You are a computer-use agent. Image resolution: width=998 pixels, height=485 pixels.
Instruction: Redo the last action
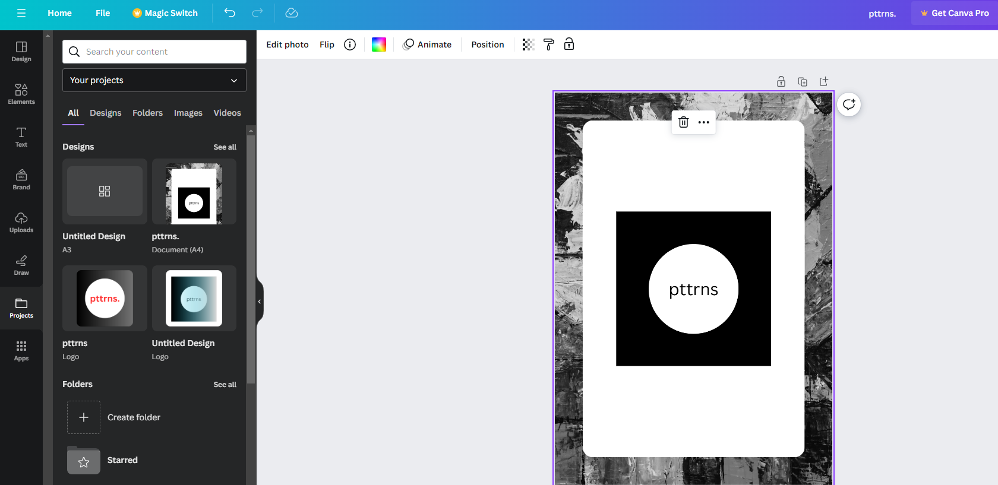pos(257,13)
